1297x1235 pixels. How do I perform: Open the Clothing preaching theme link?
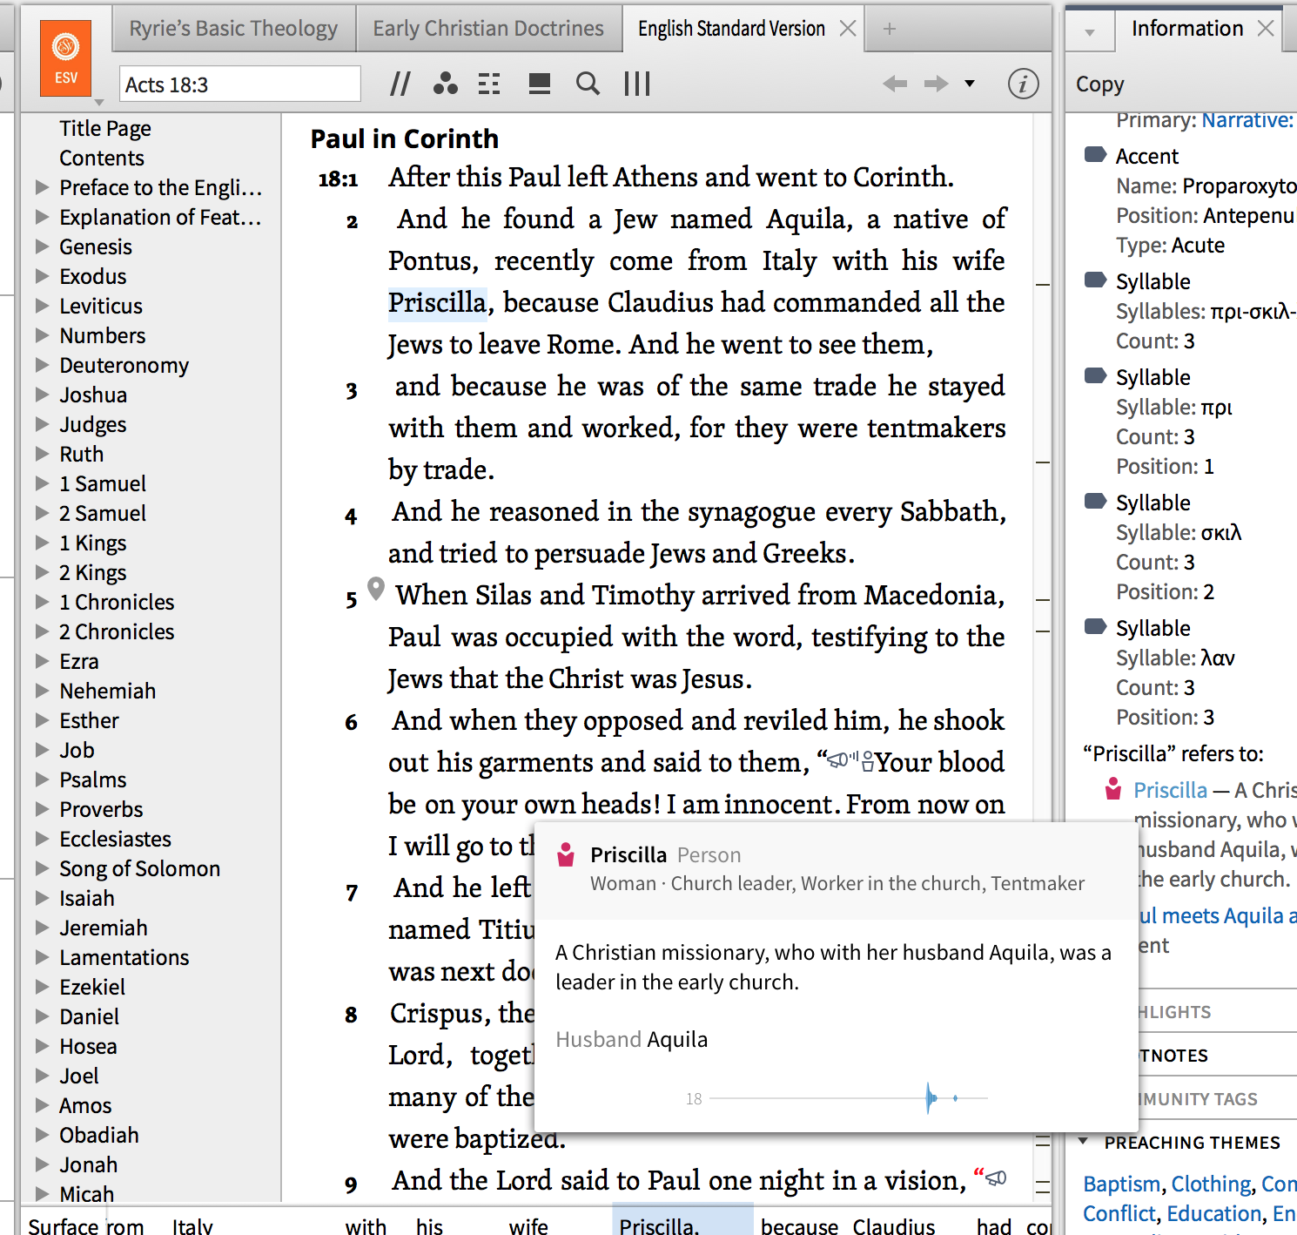click(1211, 1184)
